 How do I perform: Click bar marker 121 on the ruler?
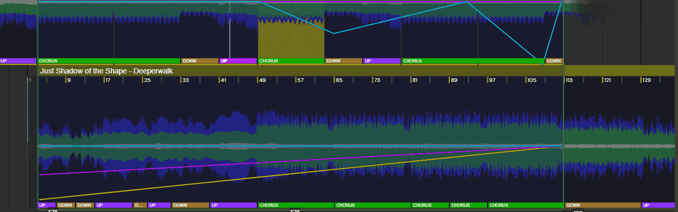(x=607, y=80)
